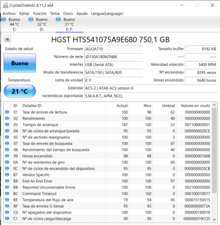Click status circle for Nº de reintentos de giro
The image size is (220, 225).
coord(7,162)
